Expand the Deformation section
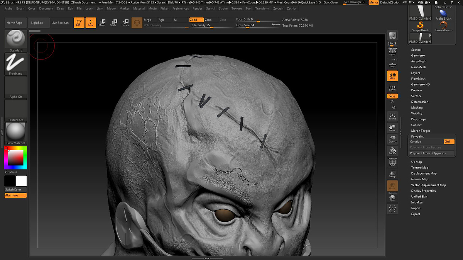The height and width of the screenshot is (260, 463). 420,102
